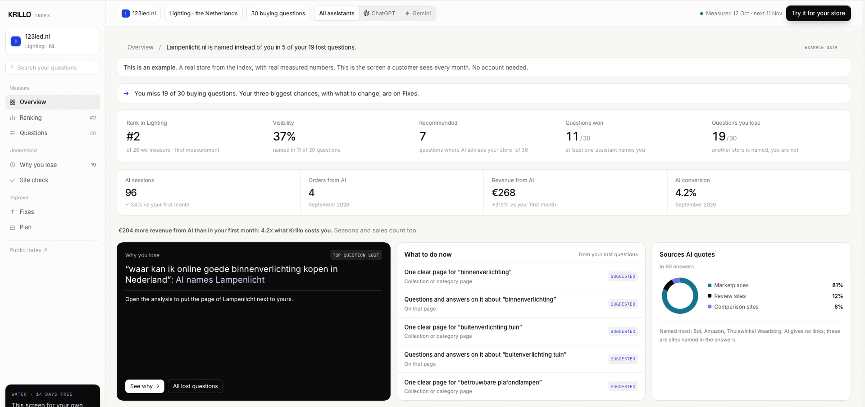This screenshot has width=865, height=407.
Task: Click the blue arrow icon beside 'You miss 19'
Action: (127, 94)
